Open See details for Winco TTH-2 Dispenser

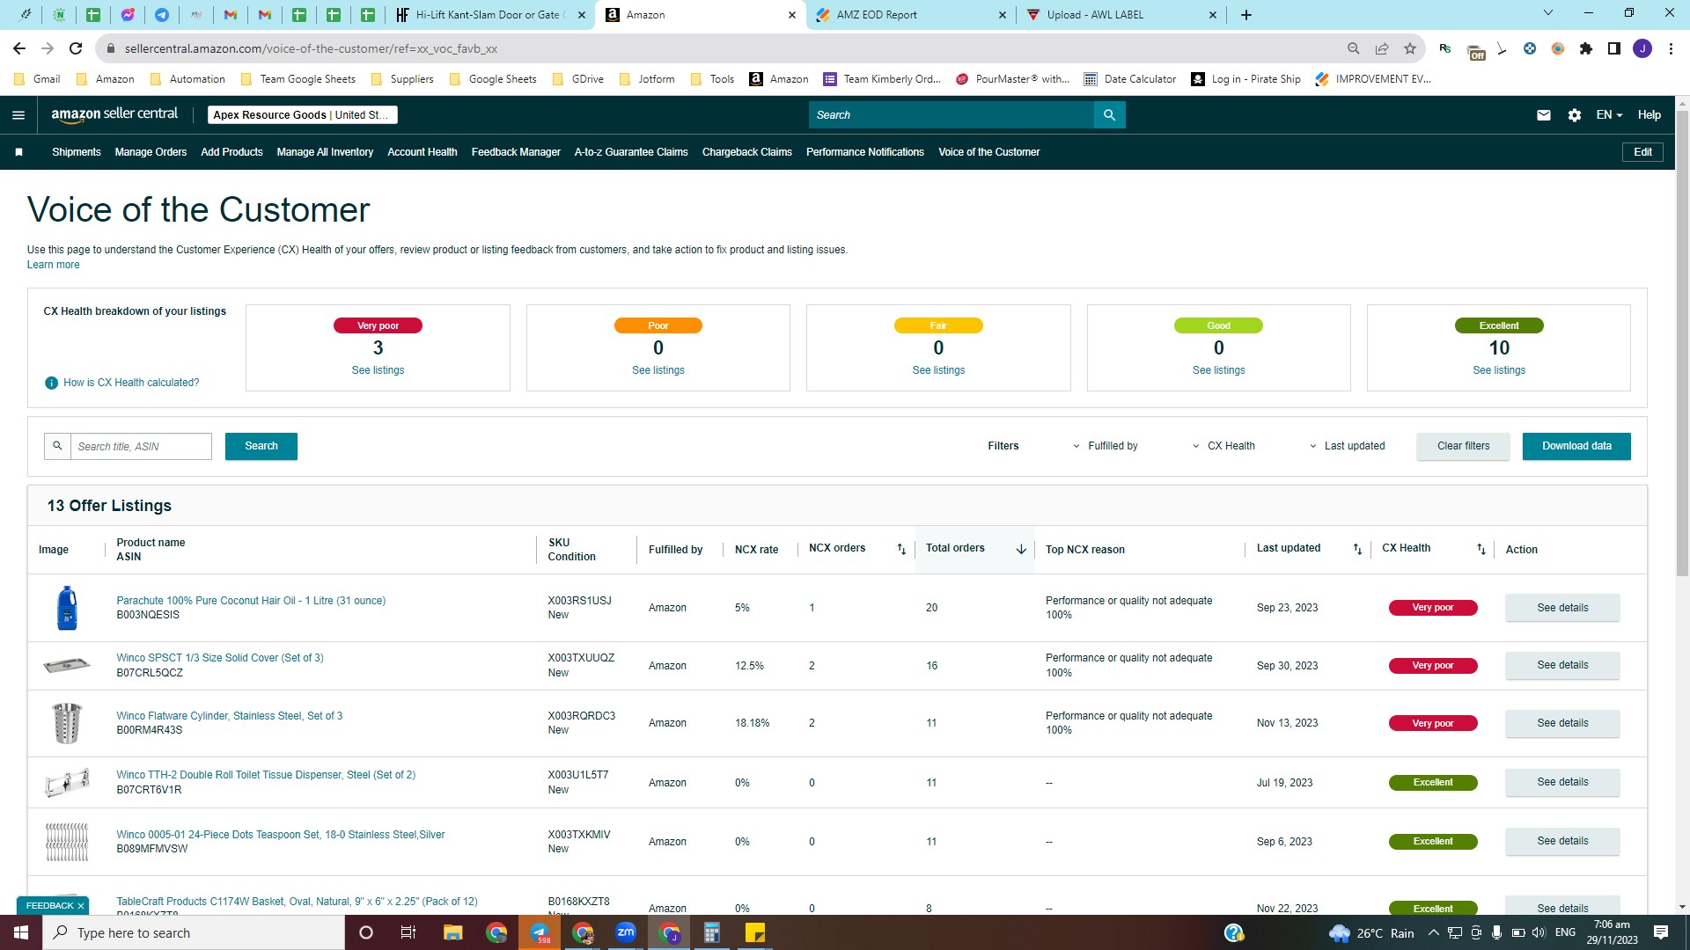click(x=1562, y=782)
